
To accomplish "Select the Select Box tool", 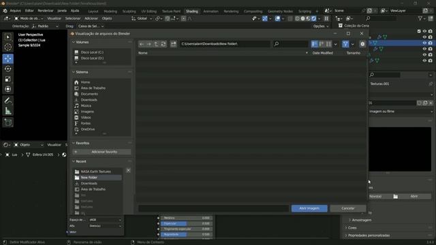I will [7, 37].
